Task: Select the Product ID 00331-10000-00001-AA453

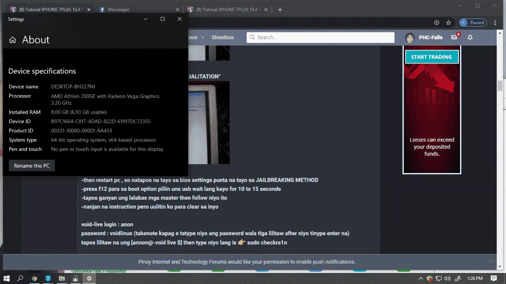Action: pos(81,131)
